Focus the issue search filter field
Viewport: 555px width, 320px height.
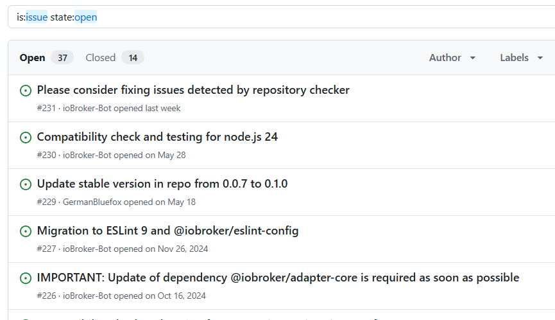pyautogui.click(x=282, y=17)
